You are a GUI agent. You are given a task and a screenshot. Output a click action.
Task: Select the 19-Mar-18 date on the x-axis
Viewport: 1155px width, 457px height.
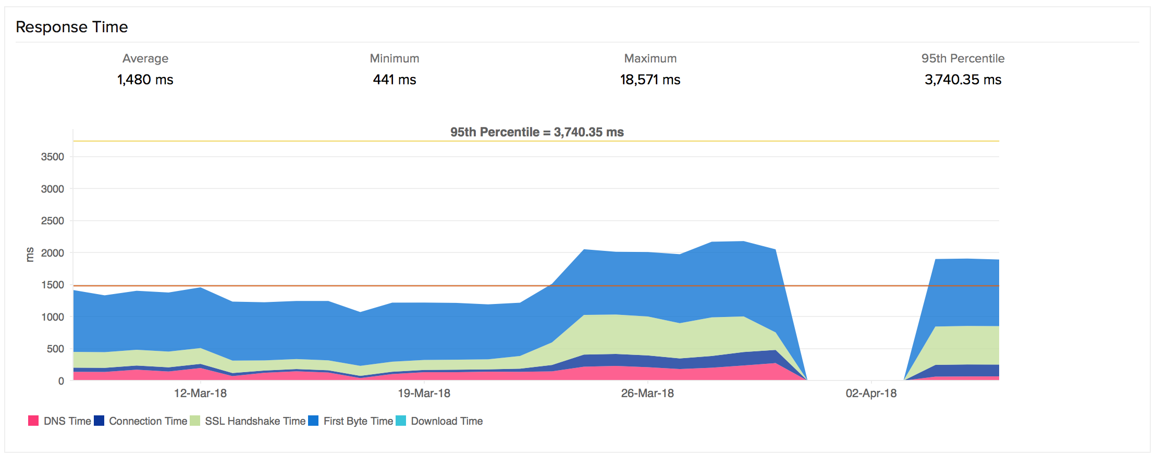[424, 393]
